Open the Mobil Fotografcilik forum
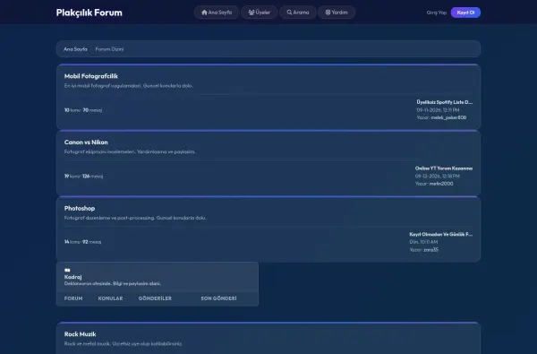This screenshot has height=354, width=537. click(x=91, y=76)
